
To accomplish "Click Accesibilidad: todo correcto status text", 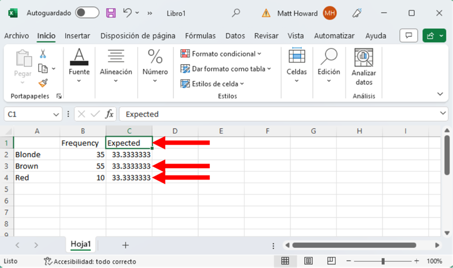I will [90, 262].
